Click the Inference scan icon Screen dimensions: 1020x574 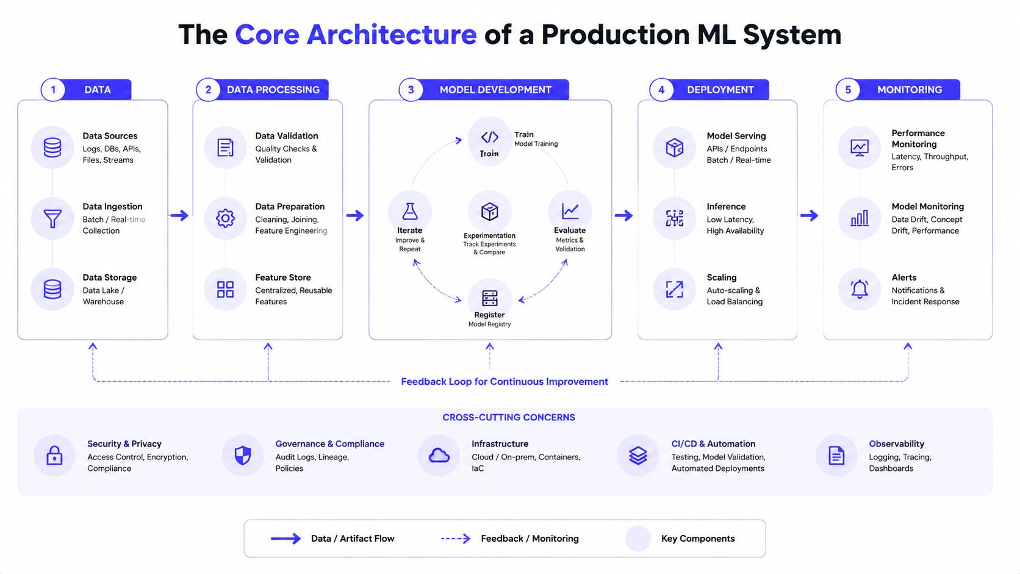(x=674, y=218)
